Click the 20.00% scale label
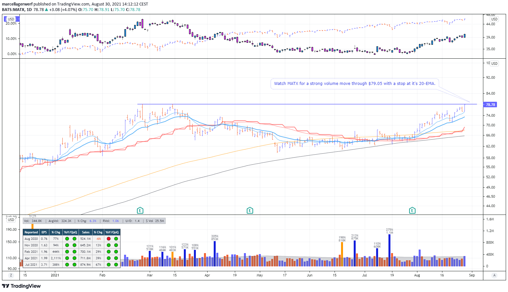The width and height of the screenshot is (508, 292). tap(11, 23)
